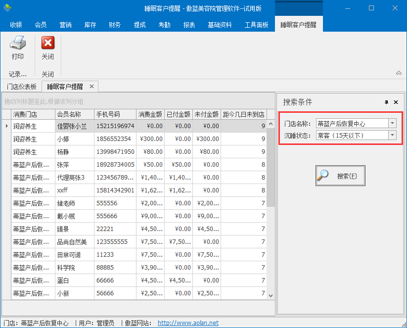Click the vertical scrollbar down arrow
407x328 pixels.
(x=271, y=295)
